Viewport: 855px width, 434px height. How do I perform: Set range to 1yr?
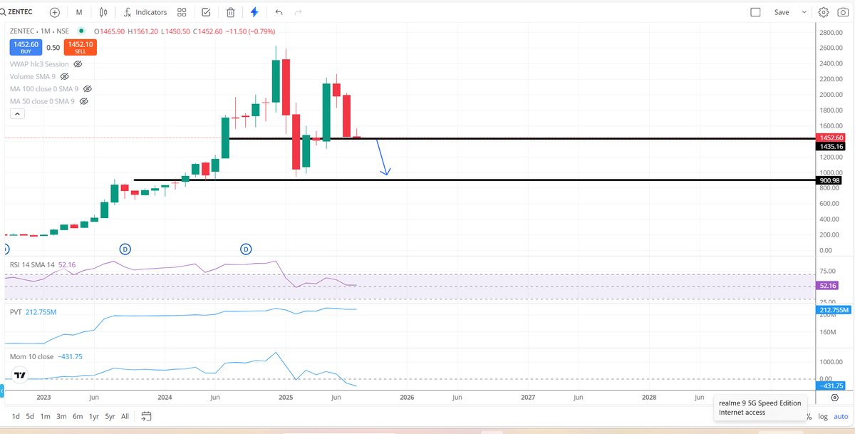[94, 416]
